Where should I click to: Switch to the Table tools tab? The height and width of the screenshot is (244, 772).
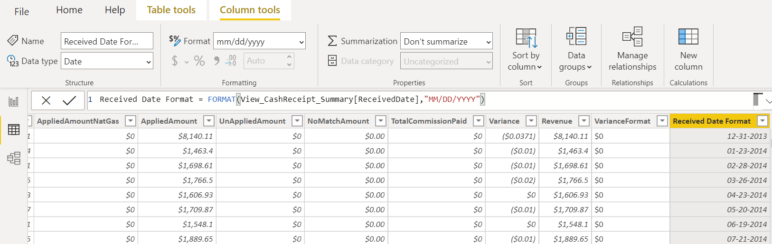pos(171,10)
